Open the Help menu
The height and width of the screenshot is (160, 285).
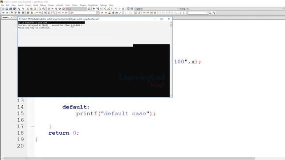tap(111, 5)
